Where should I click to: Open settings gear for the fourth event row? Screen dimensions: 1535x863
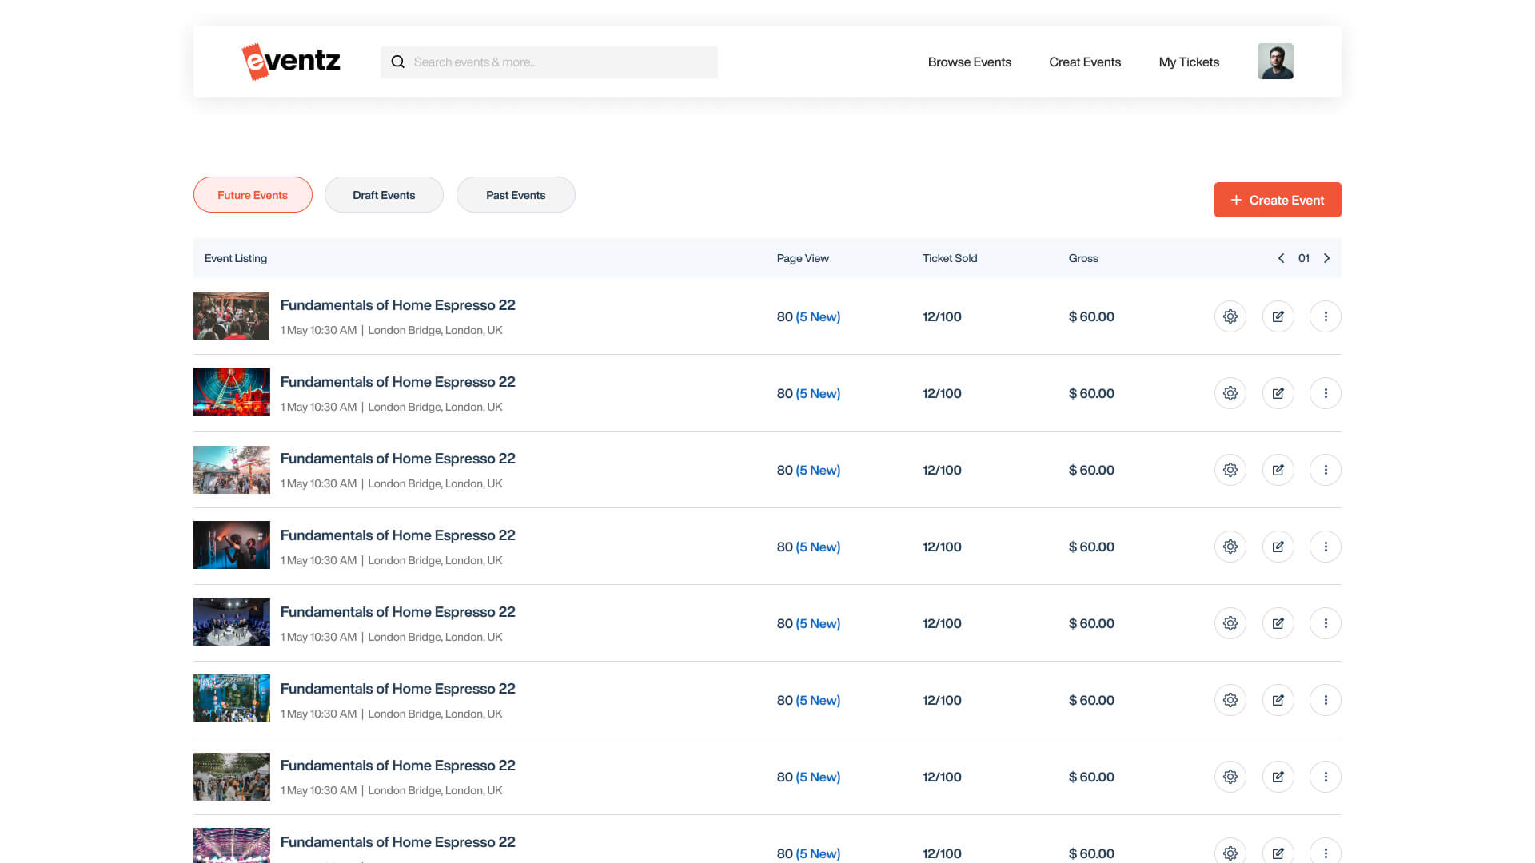click(x=1230, y=547)
